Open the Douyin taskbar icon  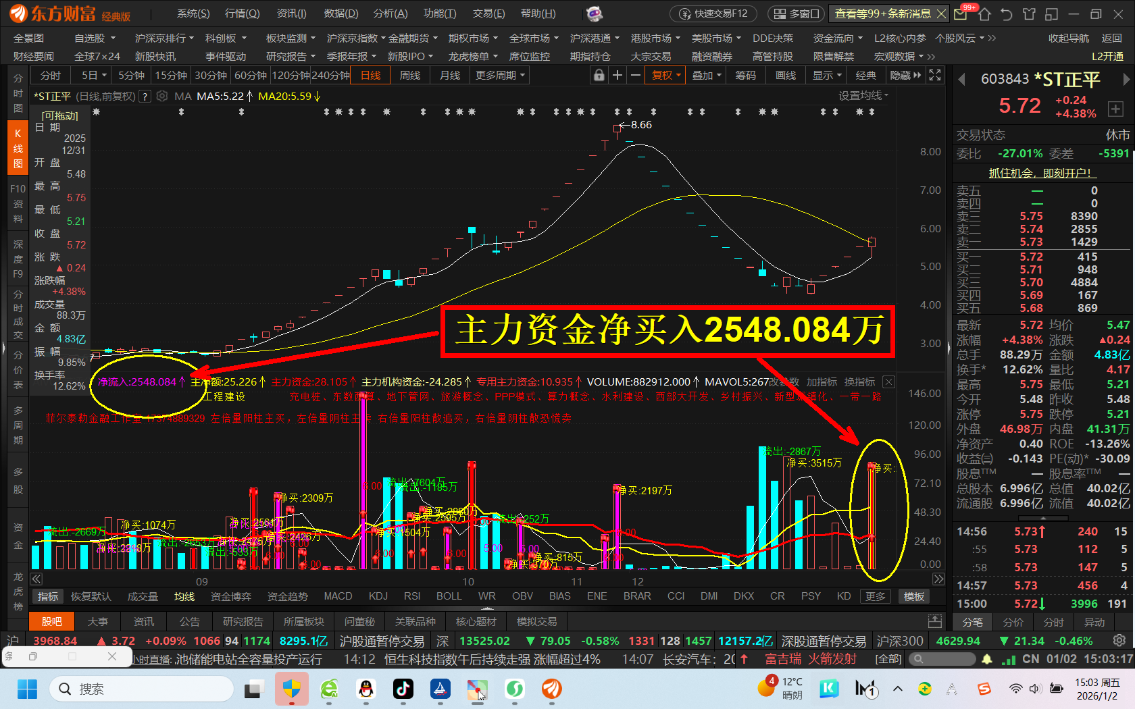tap(403, 689)
